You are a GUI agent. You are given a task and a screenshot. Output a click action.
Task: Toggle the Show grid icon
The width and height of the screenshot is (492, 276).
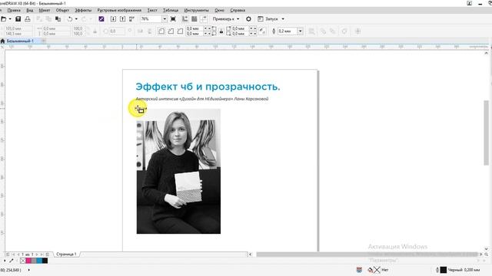194,19
